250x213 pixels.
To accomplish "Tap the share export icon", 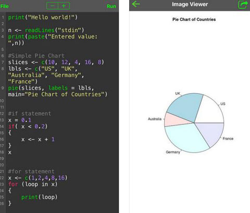I will [243, 5].
